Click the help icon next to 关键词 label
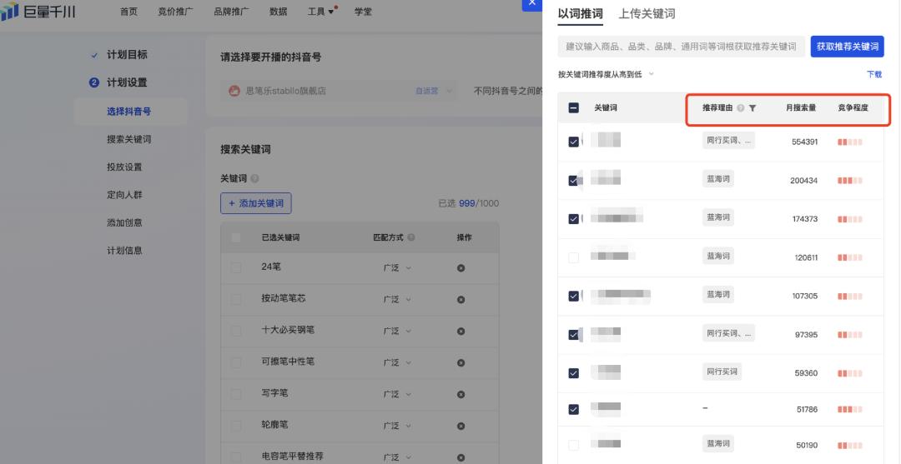Image resolution: width=901 pixels, height=464 pixels. 254,178
